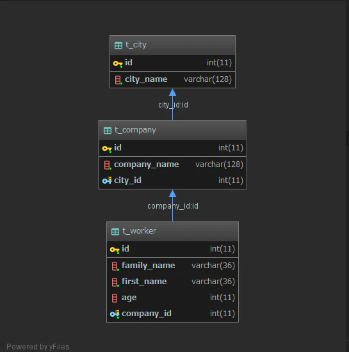Click the primary key icon of t_city id
Viewport: 349px width, 352px height.
tap(118, 63)
